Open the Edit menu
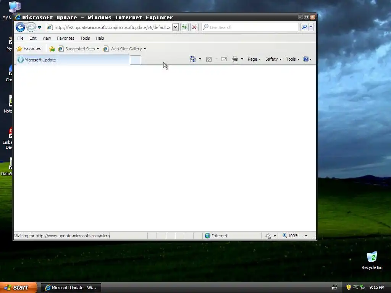The height and width of the screenshot is (293, 391). (x=33, y=38)
